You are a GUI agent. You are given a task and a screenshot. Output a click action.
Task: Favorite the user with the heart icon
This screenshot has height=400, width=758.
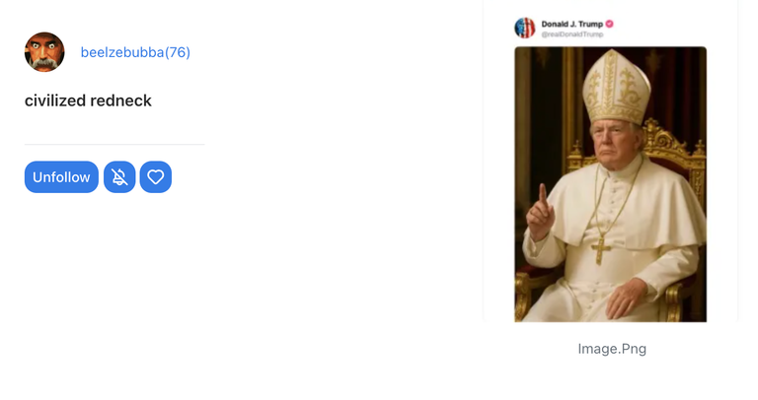[x=156, y=177]
